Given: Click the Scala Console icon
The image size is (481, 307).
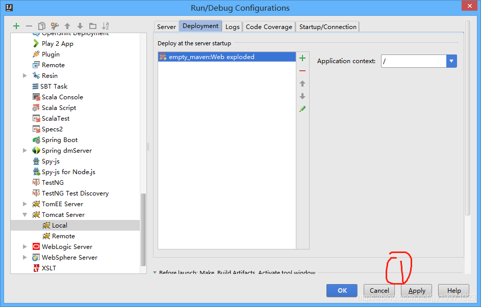Looking at the screenshot, I should [x=36, y=97].
